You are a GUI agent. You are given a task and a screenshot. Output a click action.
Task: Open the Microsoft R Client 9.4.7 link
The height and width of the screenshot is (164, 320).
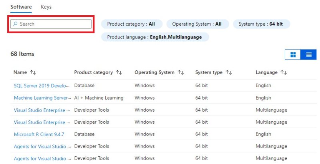(x=38, y=134)
